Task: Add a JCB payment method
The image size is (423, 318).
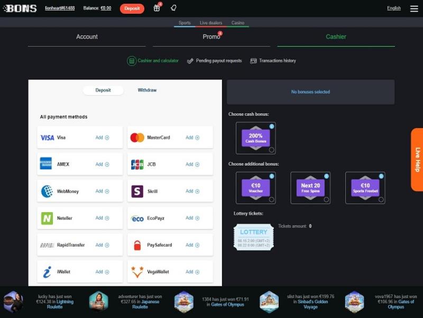Action: [x=192, y=165]
